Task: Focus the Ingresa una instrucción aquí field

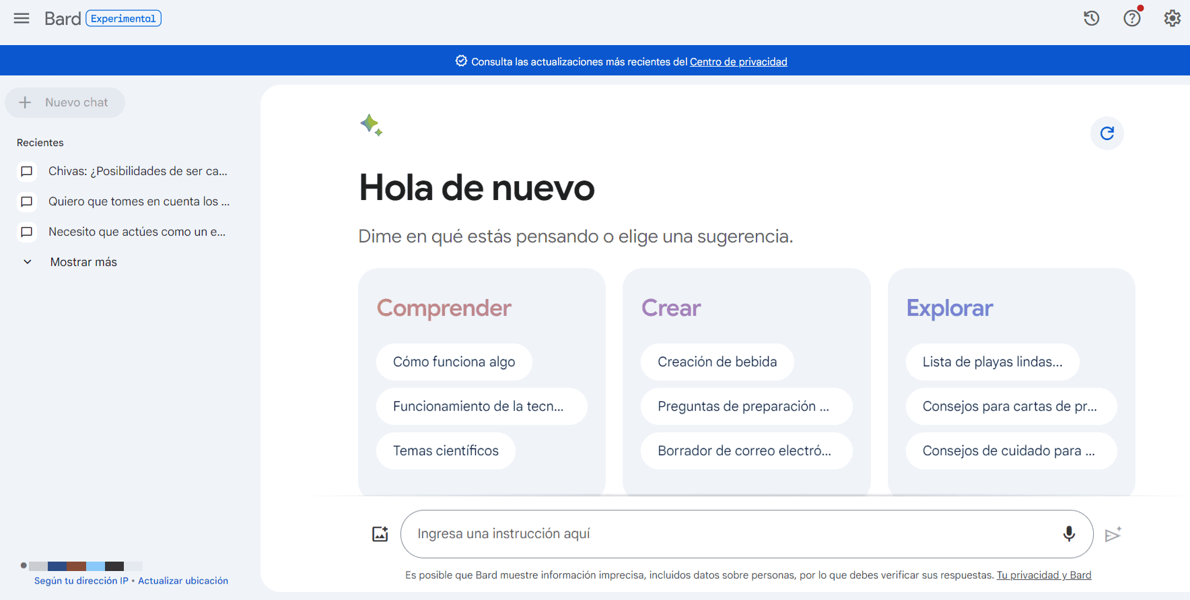Action: [747, 534]
